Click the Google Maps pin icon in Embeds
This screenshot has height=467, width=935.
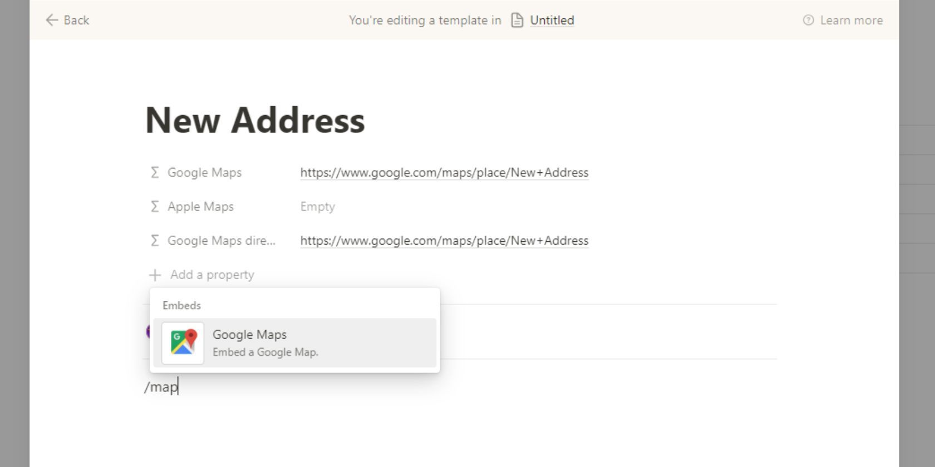pyautogui.click(x=183, y=343)
